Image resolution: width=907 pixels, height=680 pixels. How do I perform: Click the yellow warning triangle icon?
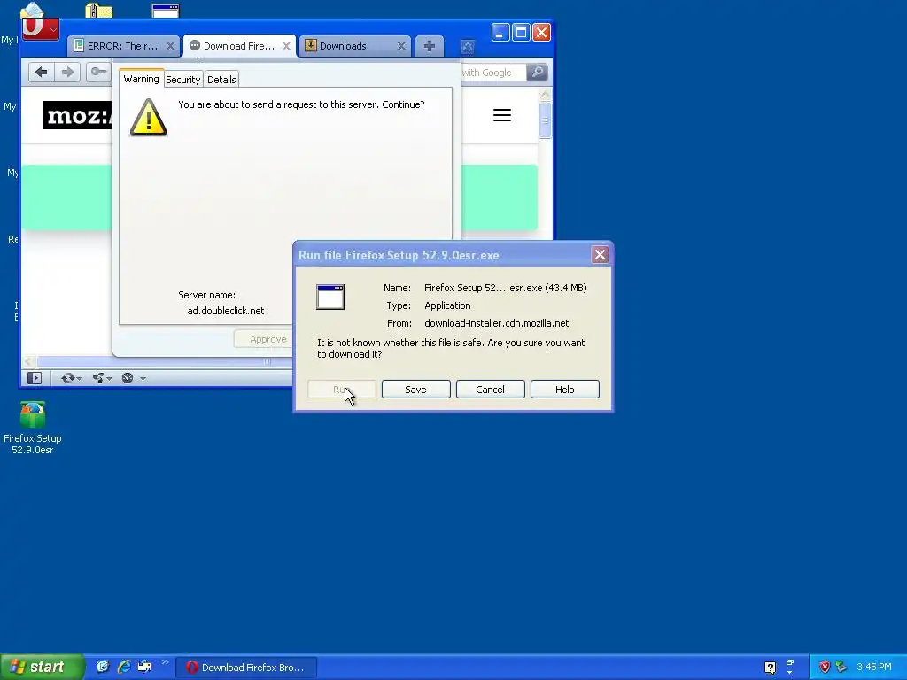point(149,118)
